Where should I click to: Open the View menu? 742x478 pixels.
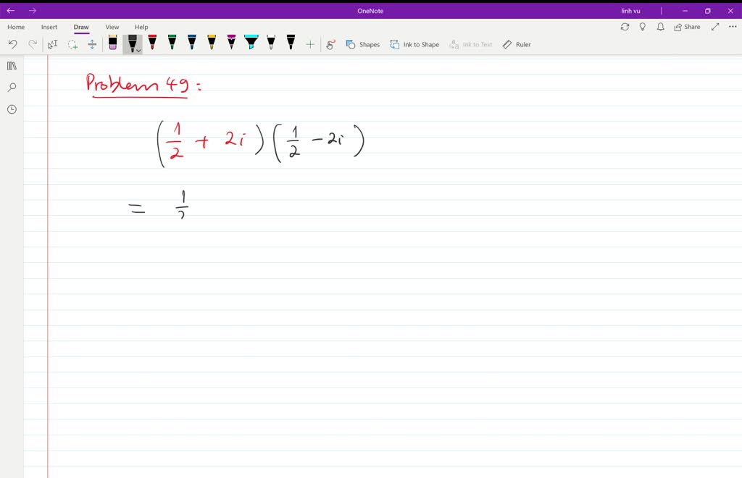pyautogui.click(x=112, y=27)
